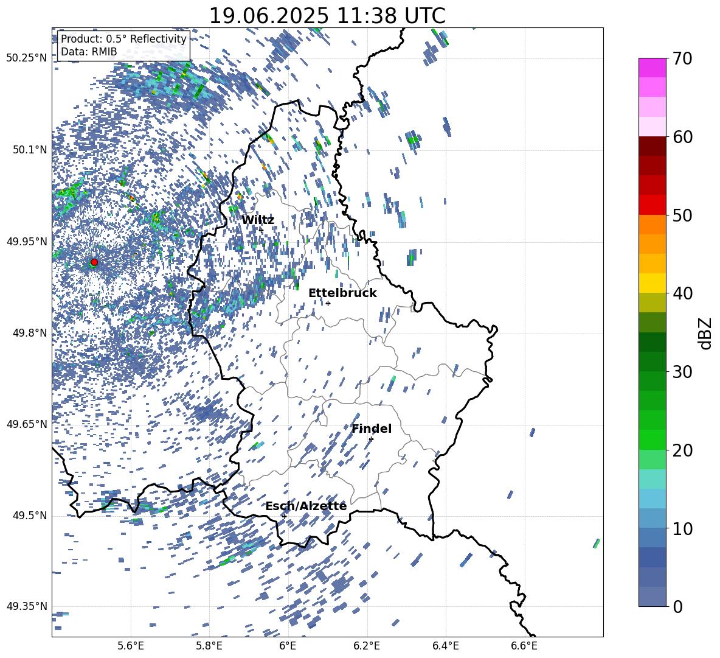Click the 6°E longitude label
Screen dimensions: 720x658
coord(288,646)
